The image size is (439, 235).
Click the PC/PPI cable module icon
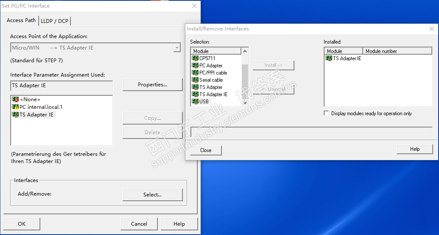click(x=195, y=73)
